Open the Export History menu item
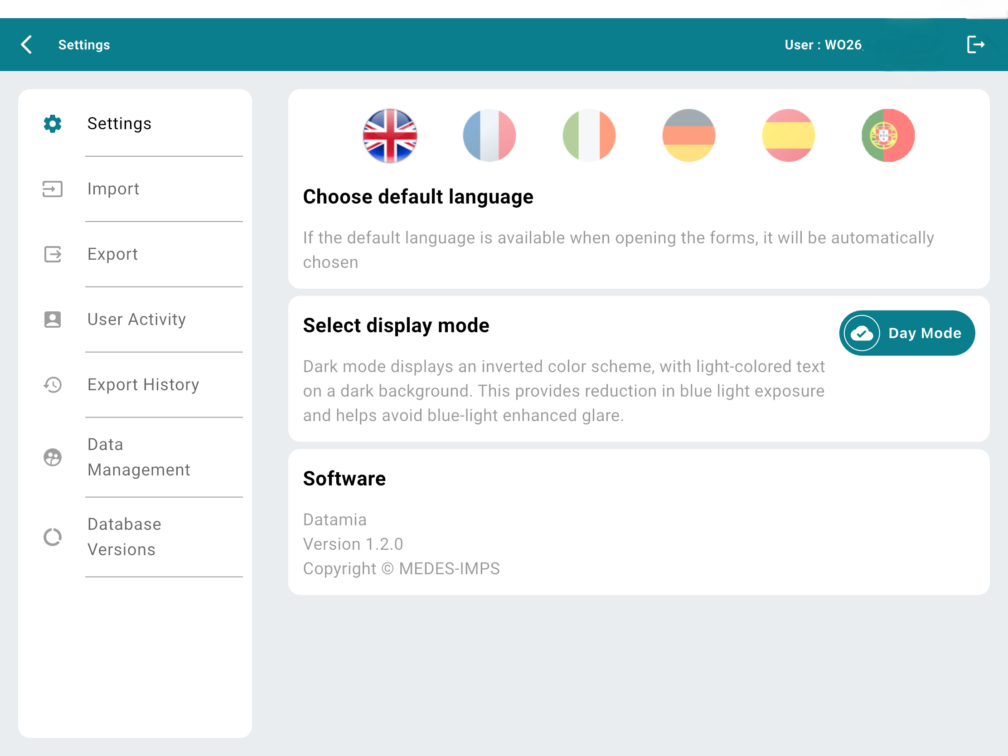1008x756 pixels. coord(143,385)
